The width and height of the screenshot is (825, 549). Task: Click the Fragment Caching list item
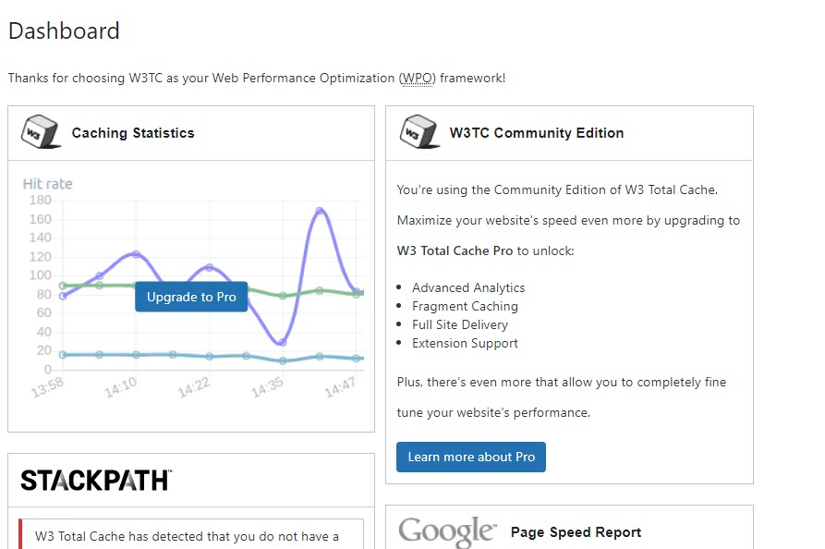point(465,306)
